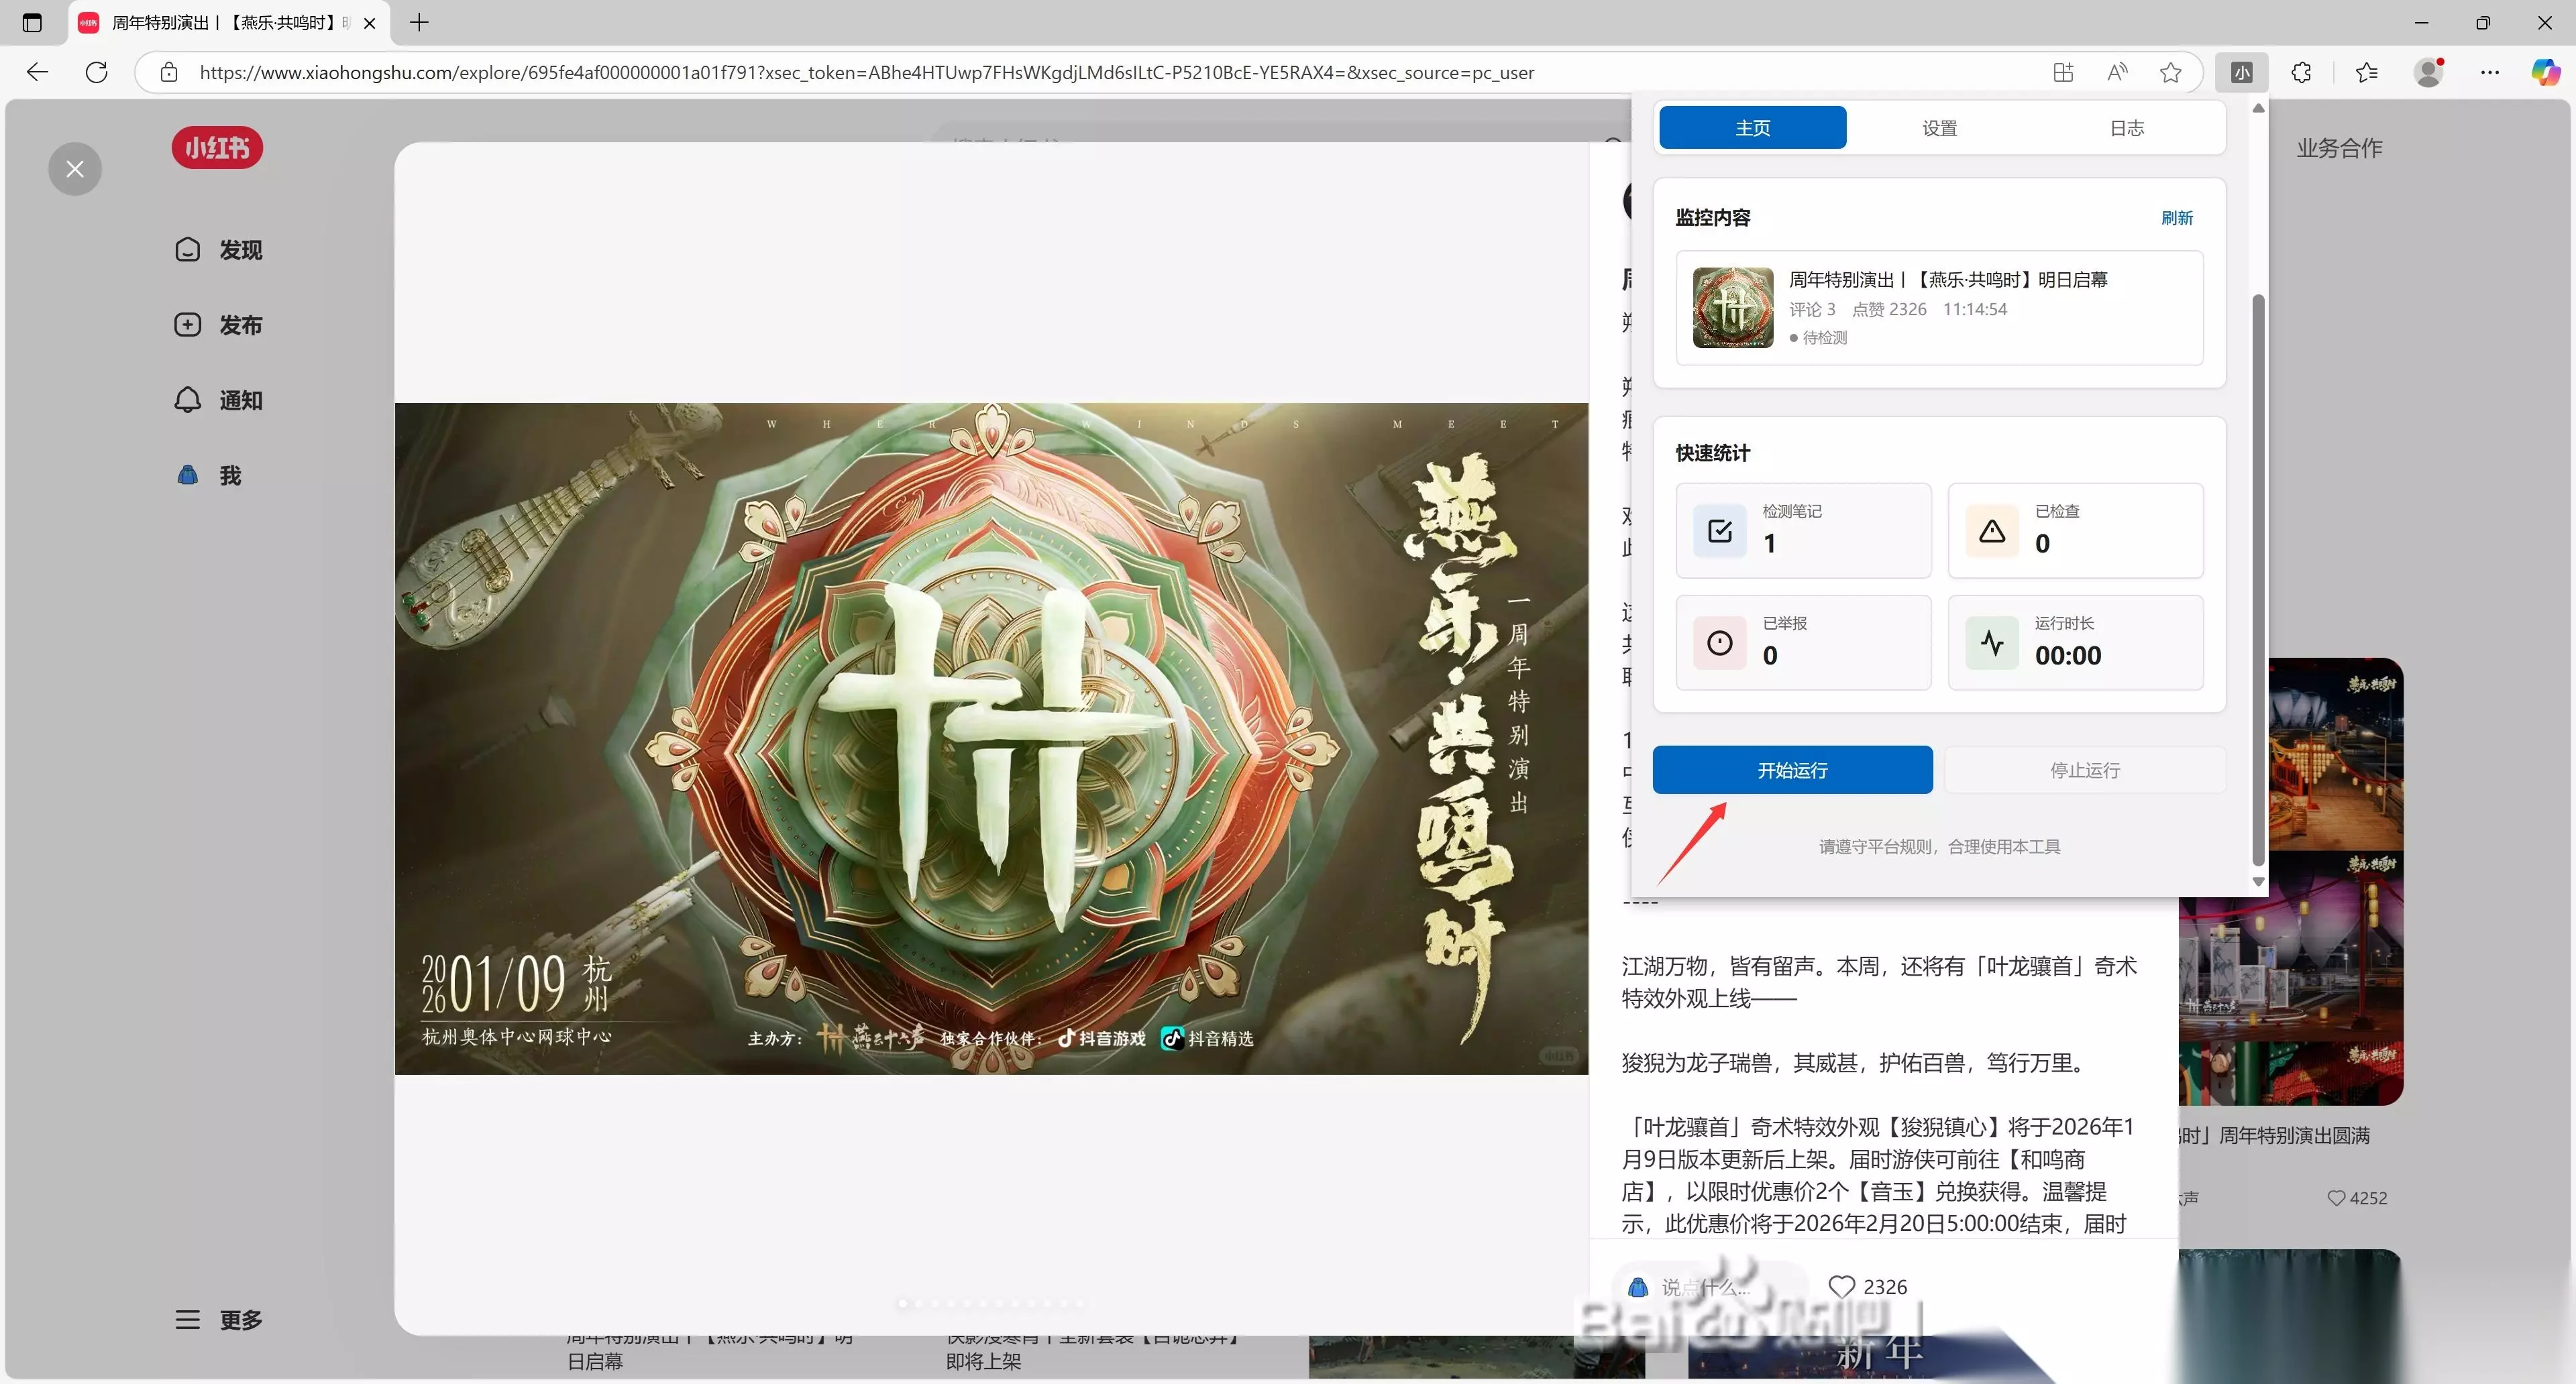Go back with the browser back arrow

point(37,72)
